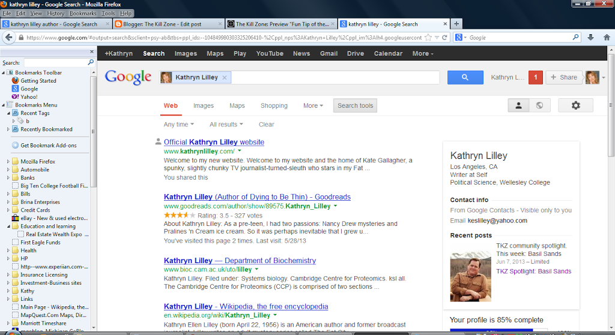This screenshot has height=335, width=615.
Task: Open the All results filter dropdown
Action: pyautogui.click(x=226, y=125)
